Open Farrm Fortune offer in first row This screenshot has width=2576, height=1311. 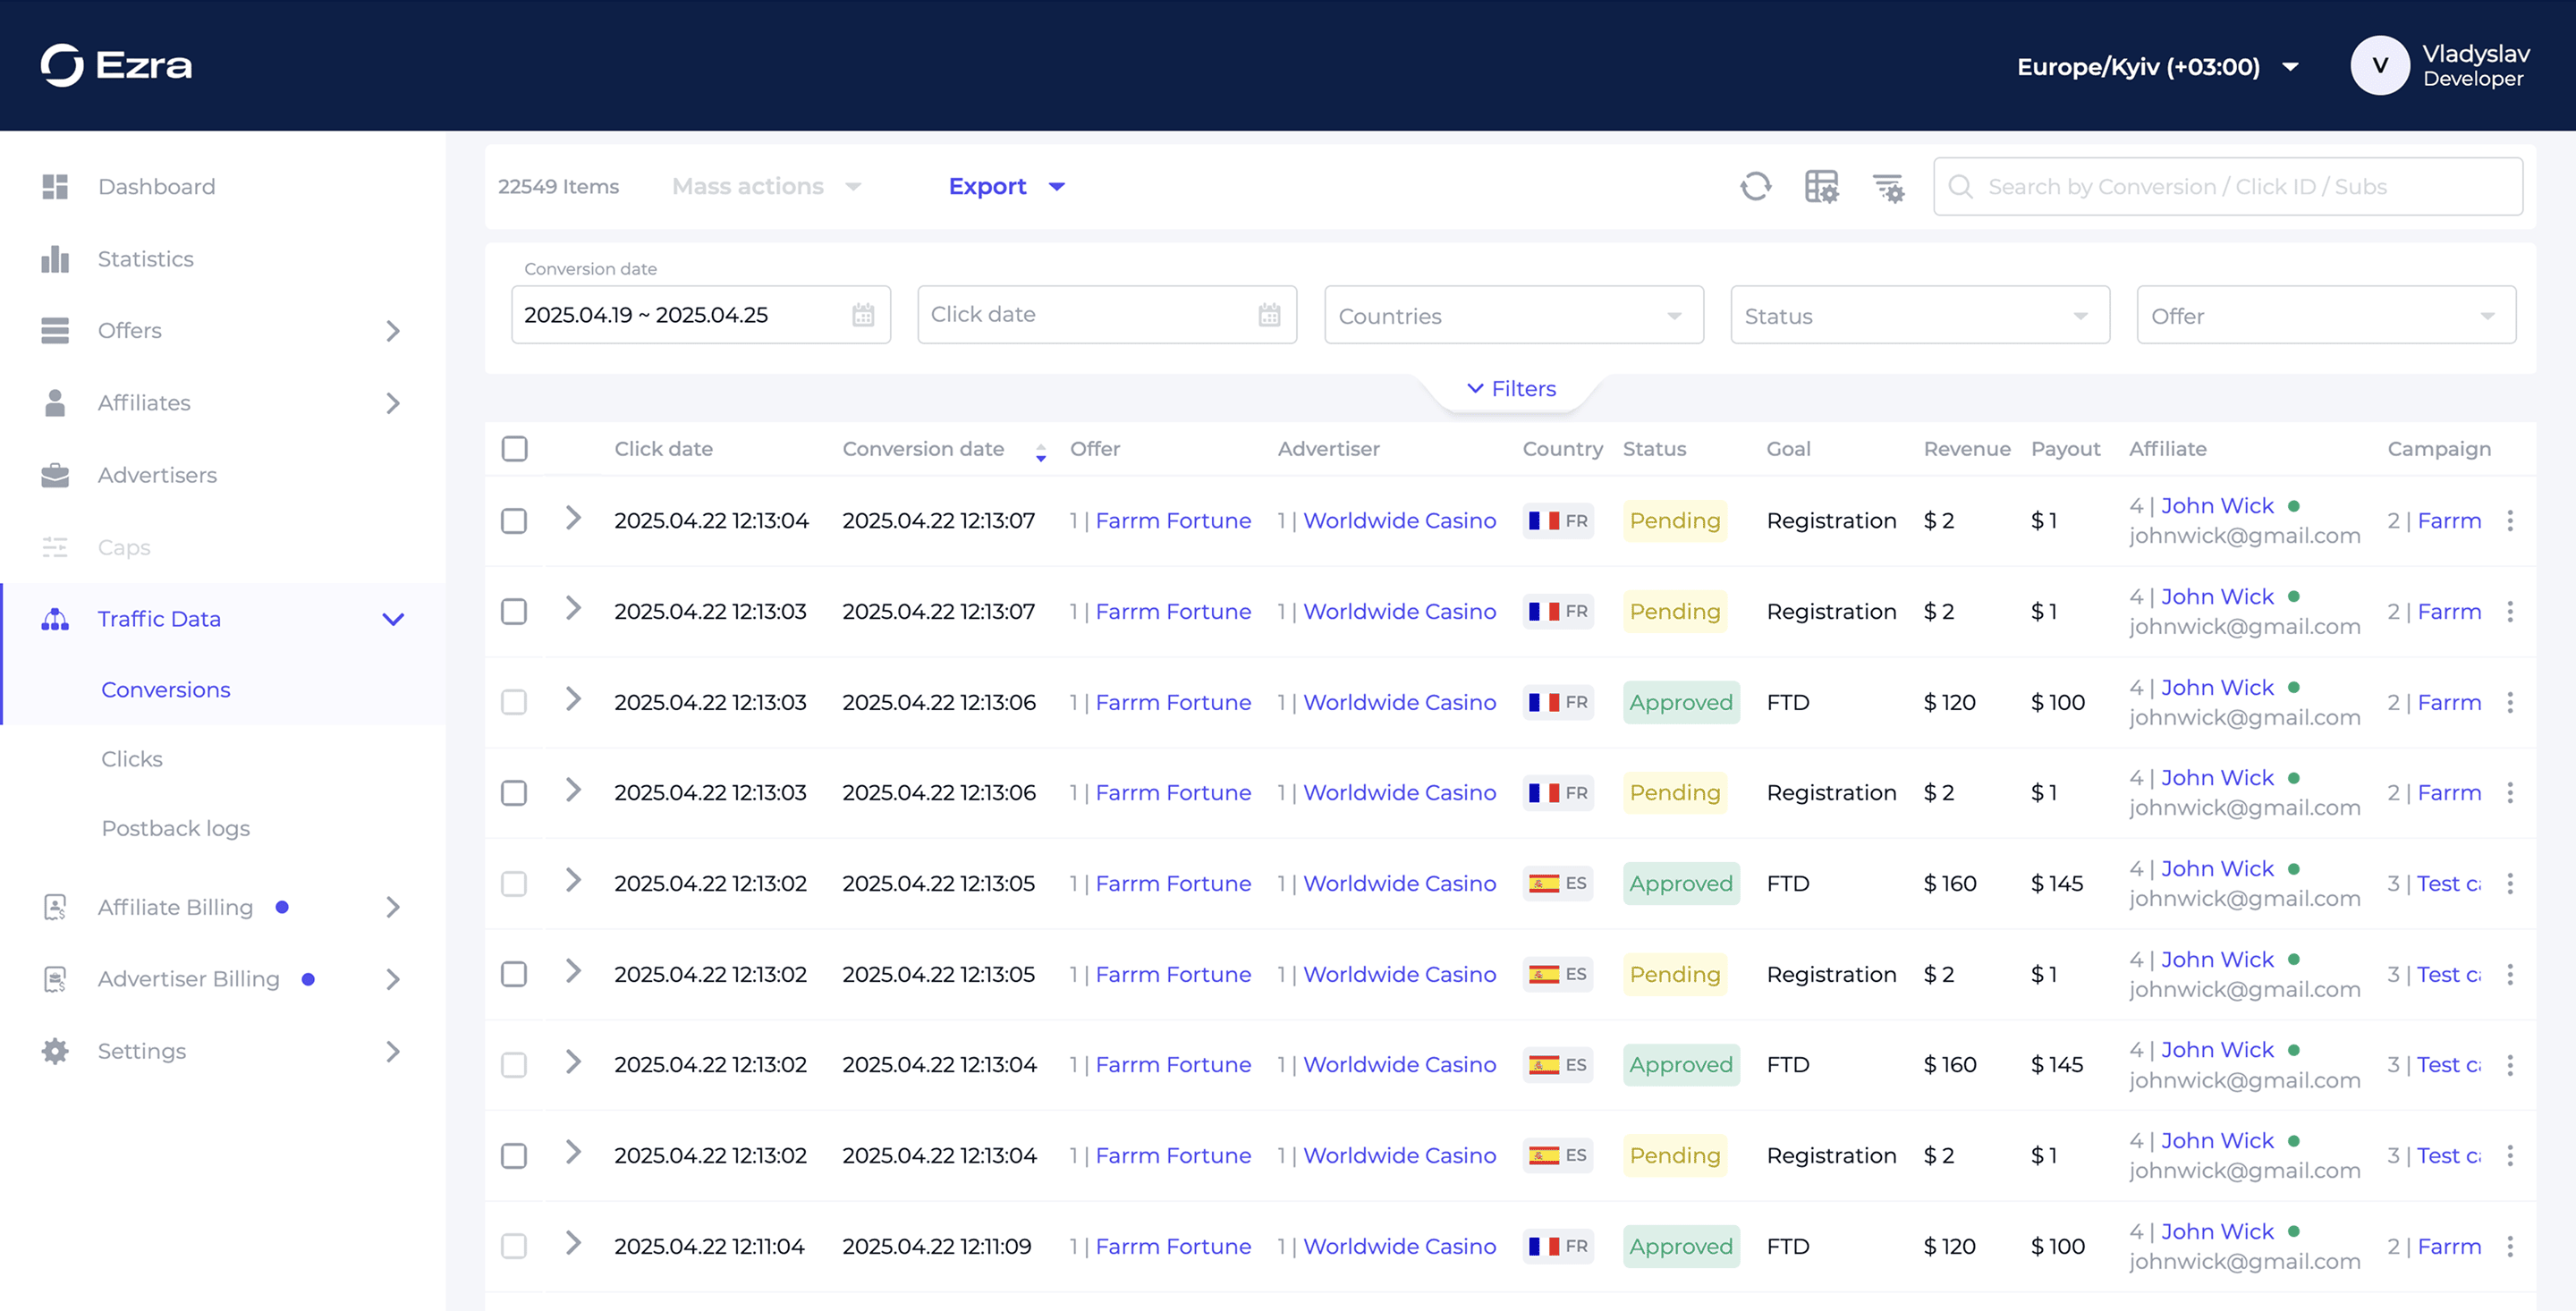tap(1173, 521)
